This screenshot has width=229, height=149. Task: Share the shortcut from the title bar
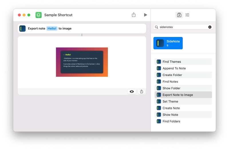pos(134,15)
